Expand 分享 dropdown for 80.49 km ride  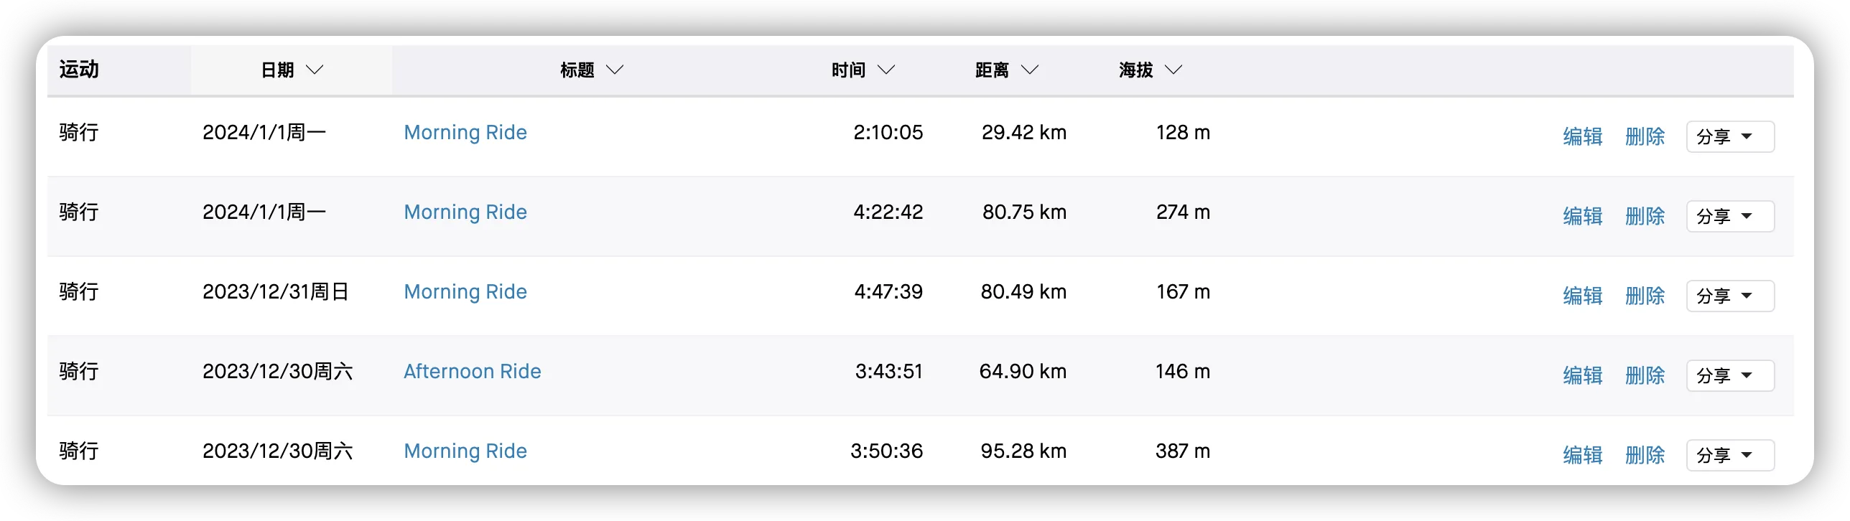1729,296
